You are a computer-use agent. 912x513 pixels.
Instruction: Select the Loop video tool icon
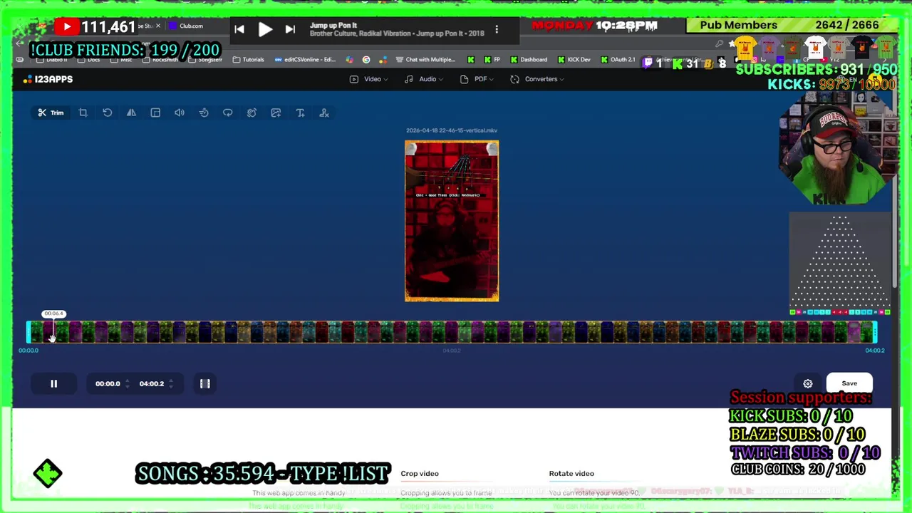pyautogui.click(x=227, y=113)
